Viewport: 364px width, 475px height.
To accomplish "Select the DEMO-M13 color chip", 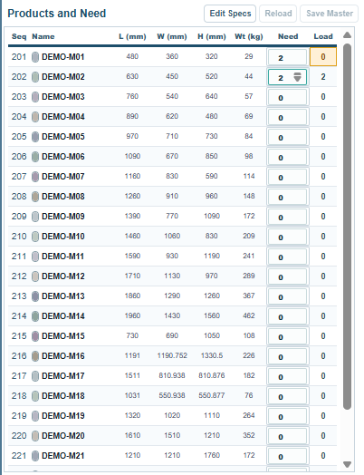I will pos(35,296).
